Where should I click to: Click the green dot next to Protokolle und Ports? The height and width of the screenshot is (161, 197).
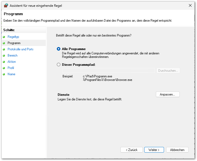4,49
